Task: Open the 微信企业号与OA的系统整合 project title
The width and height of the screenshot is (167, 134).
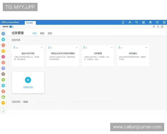Action: (63, 53)
